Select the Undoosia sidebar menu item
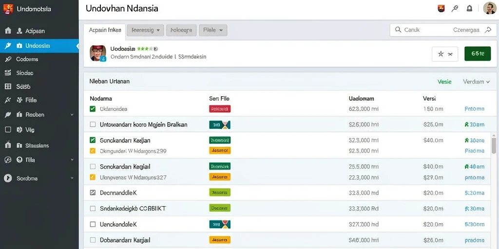The height and width of the screenshot is (249, 499). (x=39, y=46)
